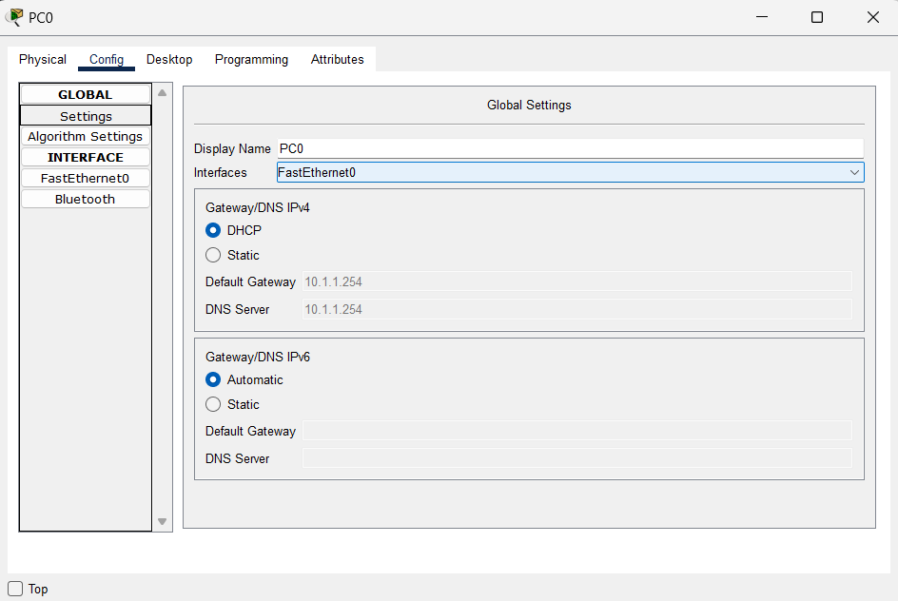Click the IPv6 Default Gateway field
Image resolution: width=898 pixels, height=601 pixels.
coord(577,431)
